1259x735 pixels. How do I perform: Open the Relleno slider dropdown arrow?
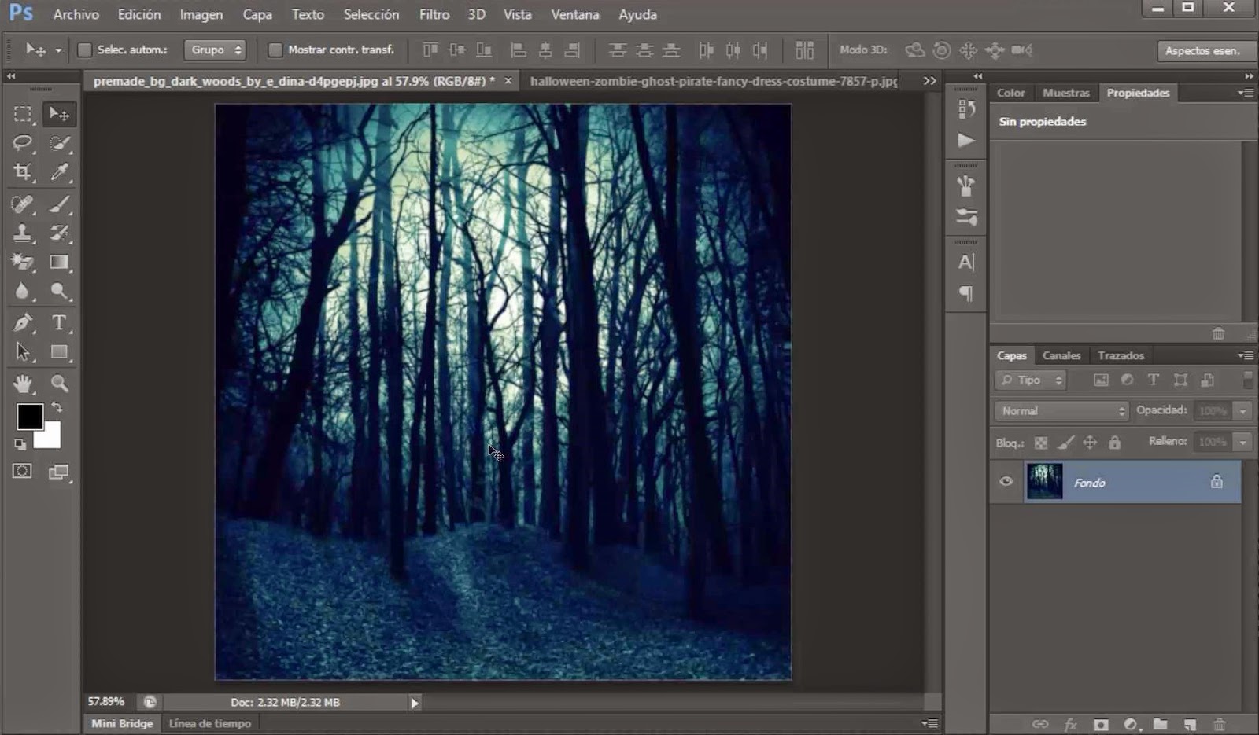pos(1242,442)
